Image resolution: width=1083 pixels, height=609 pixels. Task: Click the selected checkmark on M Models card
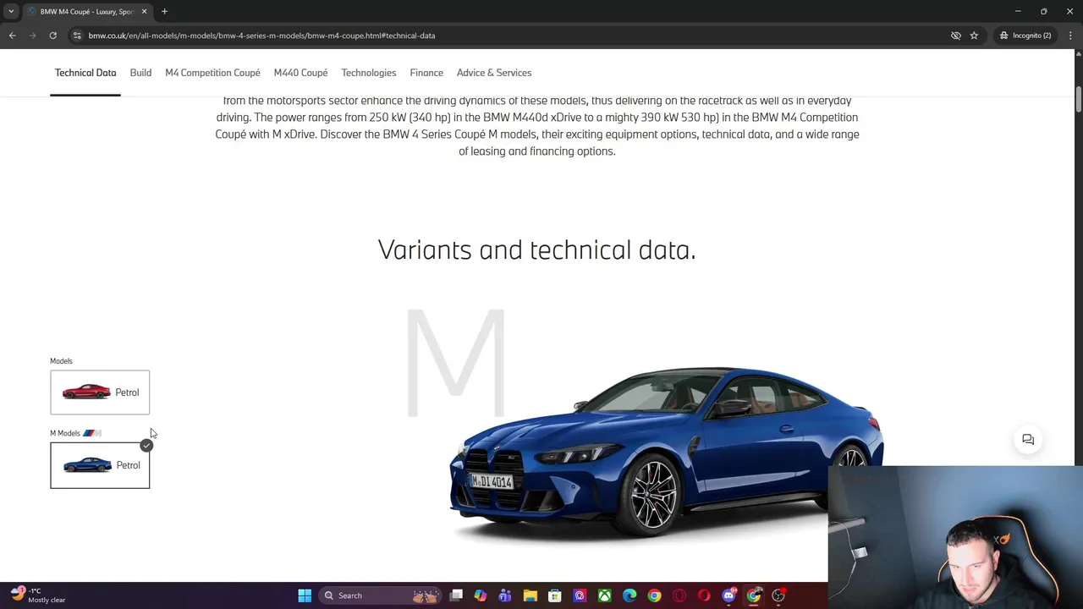pos(146,446)
